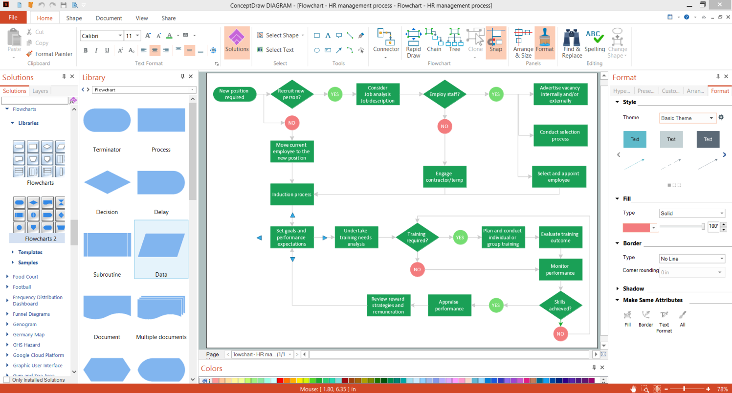Expand the Shadow section
This screenshot has width=732, height=393.
633,288
